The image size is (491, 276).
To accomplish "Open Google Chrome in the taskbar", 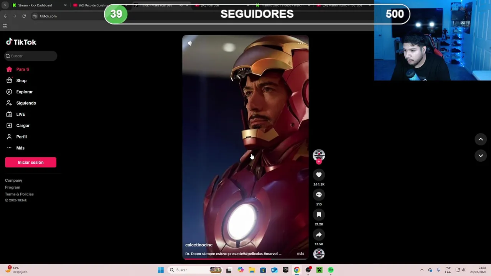I will (x=297, y=270).
